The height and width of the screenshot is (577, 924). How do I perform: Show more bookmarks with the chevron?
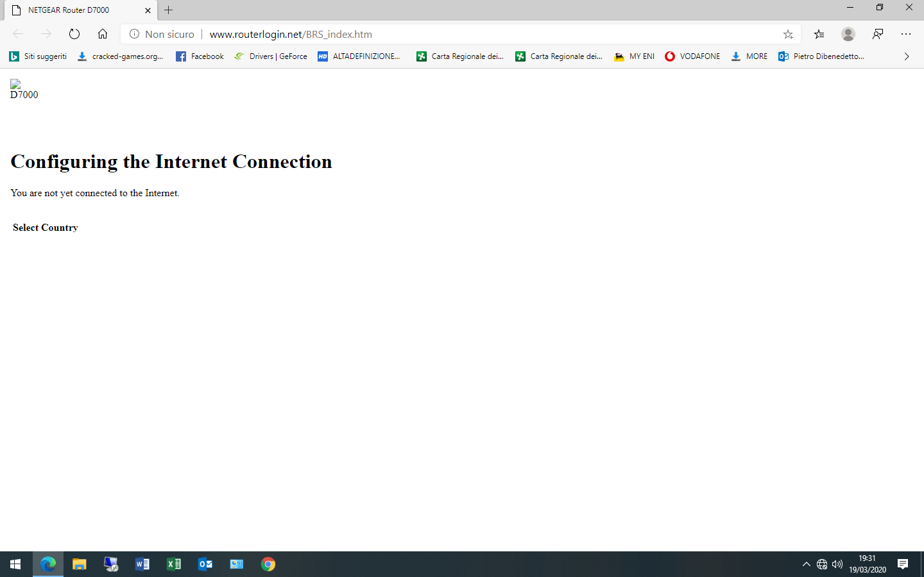(907, 56)
